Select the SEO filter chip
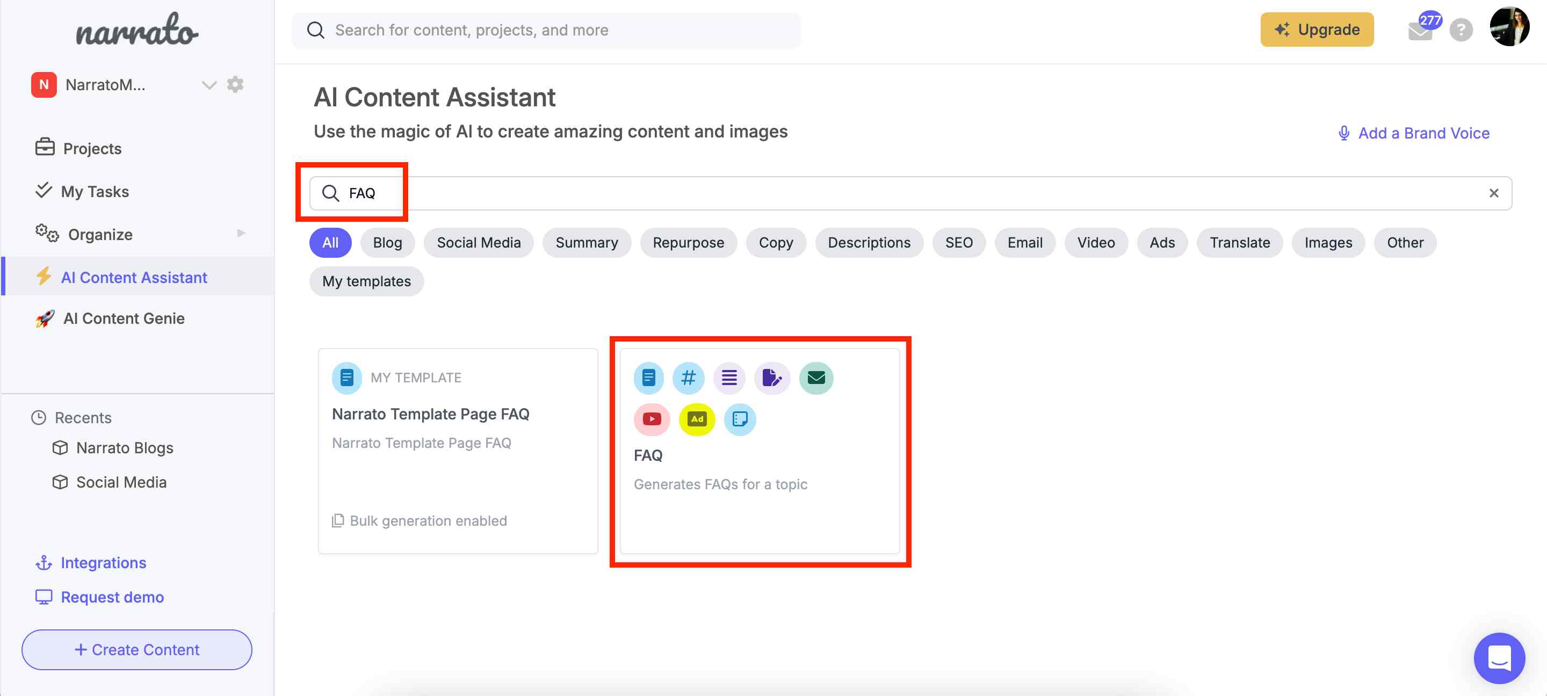 pos(958,243)
